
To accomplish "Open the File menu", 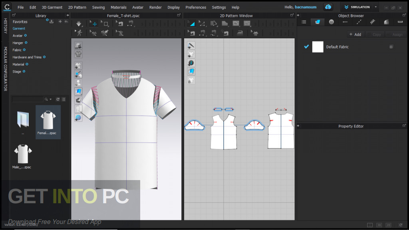I will pos(21,7).
